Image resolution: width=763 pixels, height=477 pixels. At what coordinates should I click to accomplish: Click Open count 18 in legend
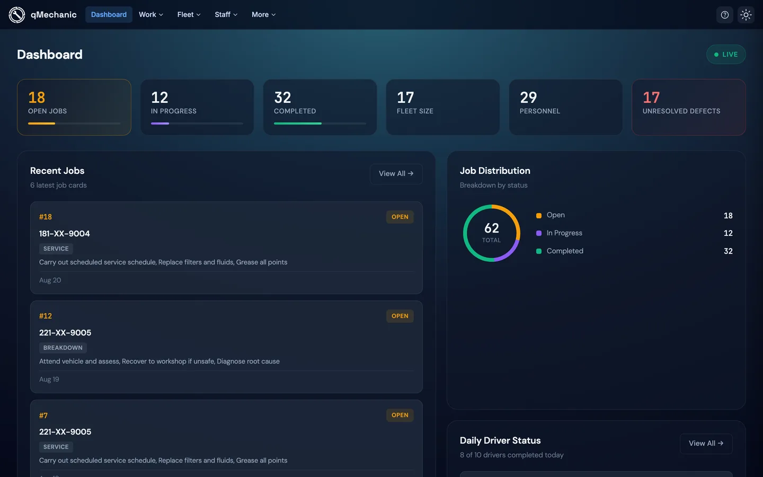point(728,216)
